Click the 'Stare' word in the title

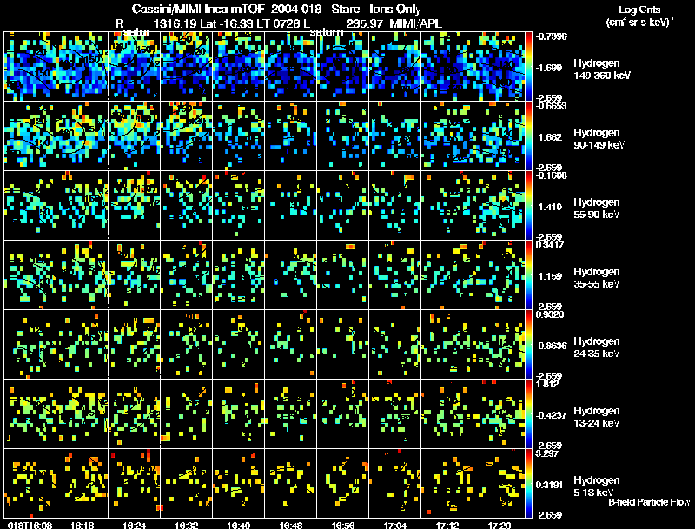click(x=346, y=9)
